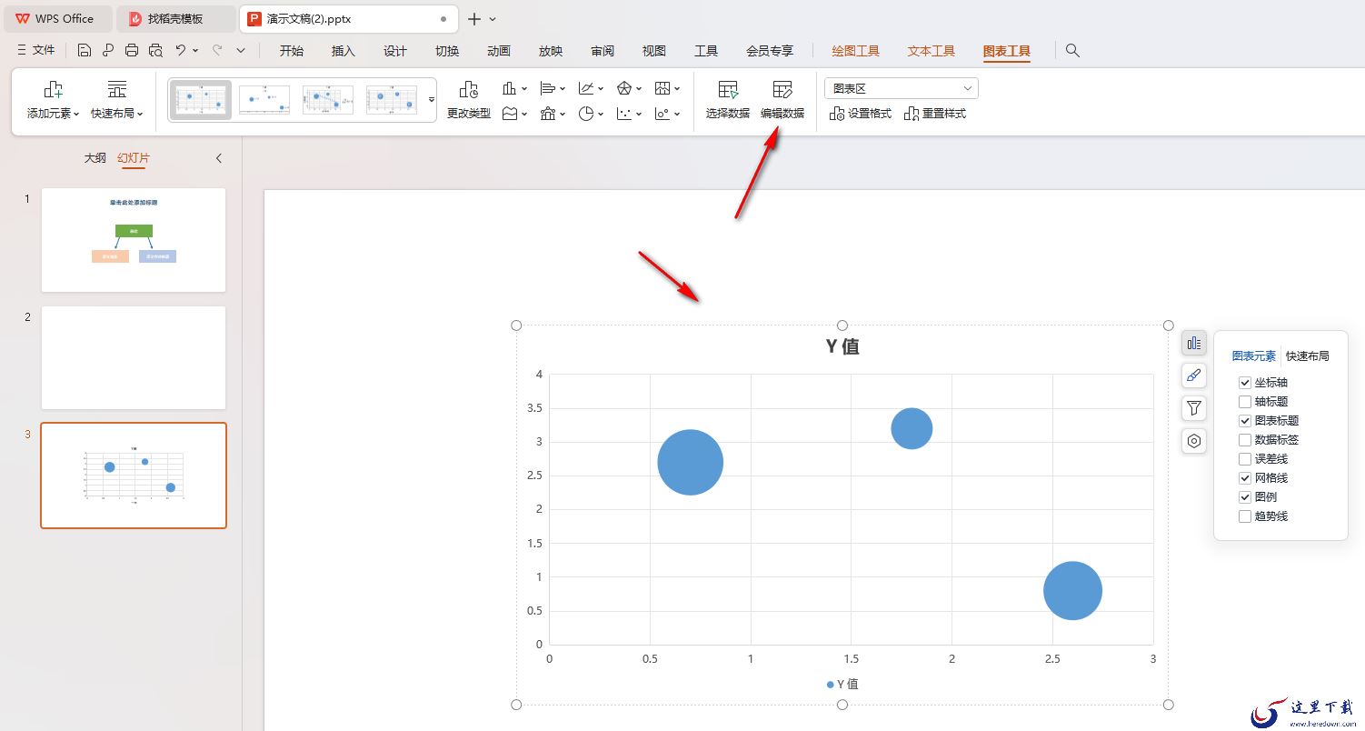Open the 找稻壳模板 tab
1365x731 pixels.
[176, 18]
